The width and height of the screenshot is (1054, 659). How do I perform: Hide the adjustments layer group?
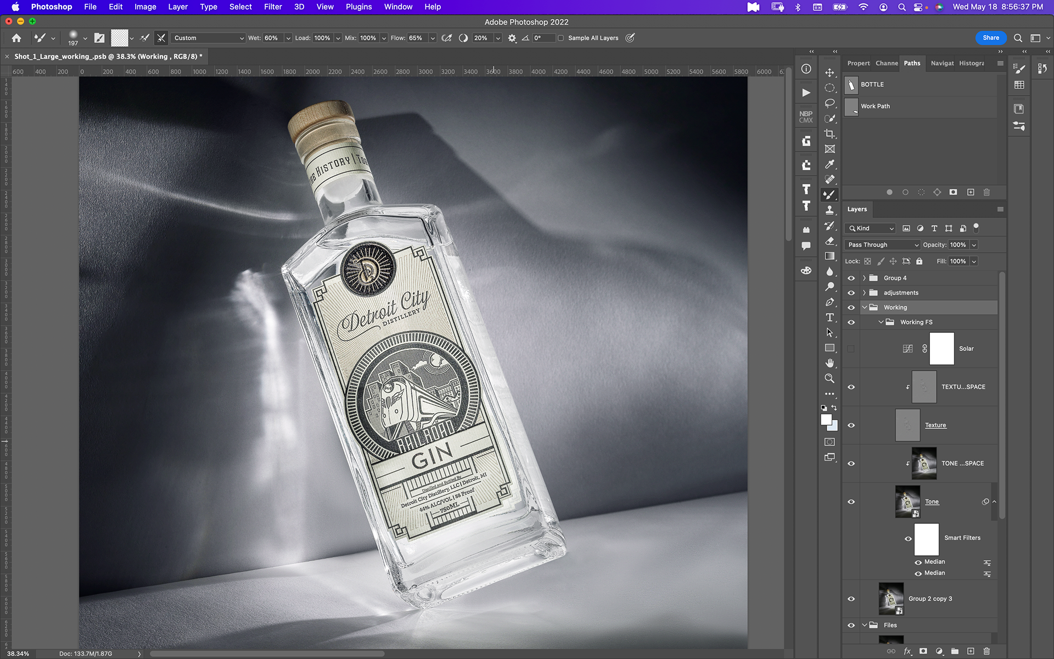coord(851,293)
